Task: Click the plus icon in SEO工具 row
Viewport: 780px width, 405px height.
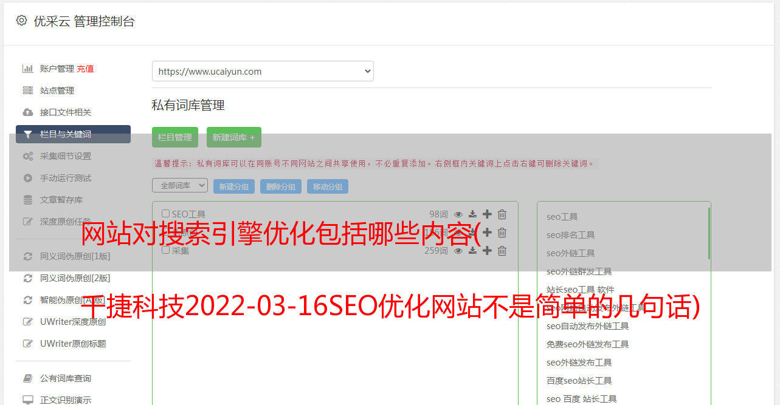Action: click(x=487, y=214)
